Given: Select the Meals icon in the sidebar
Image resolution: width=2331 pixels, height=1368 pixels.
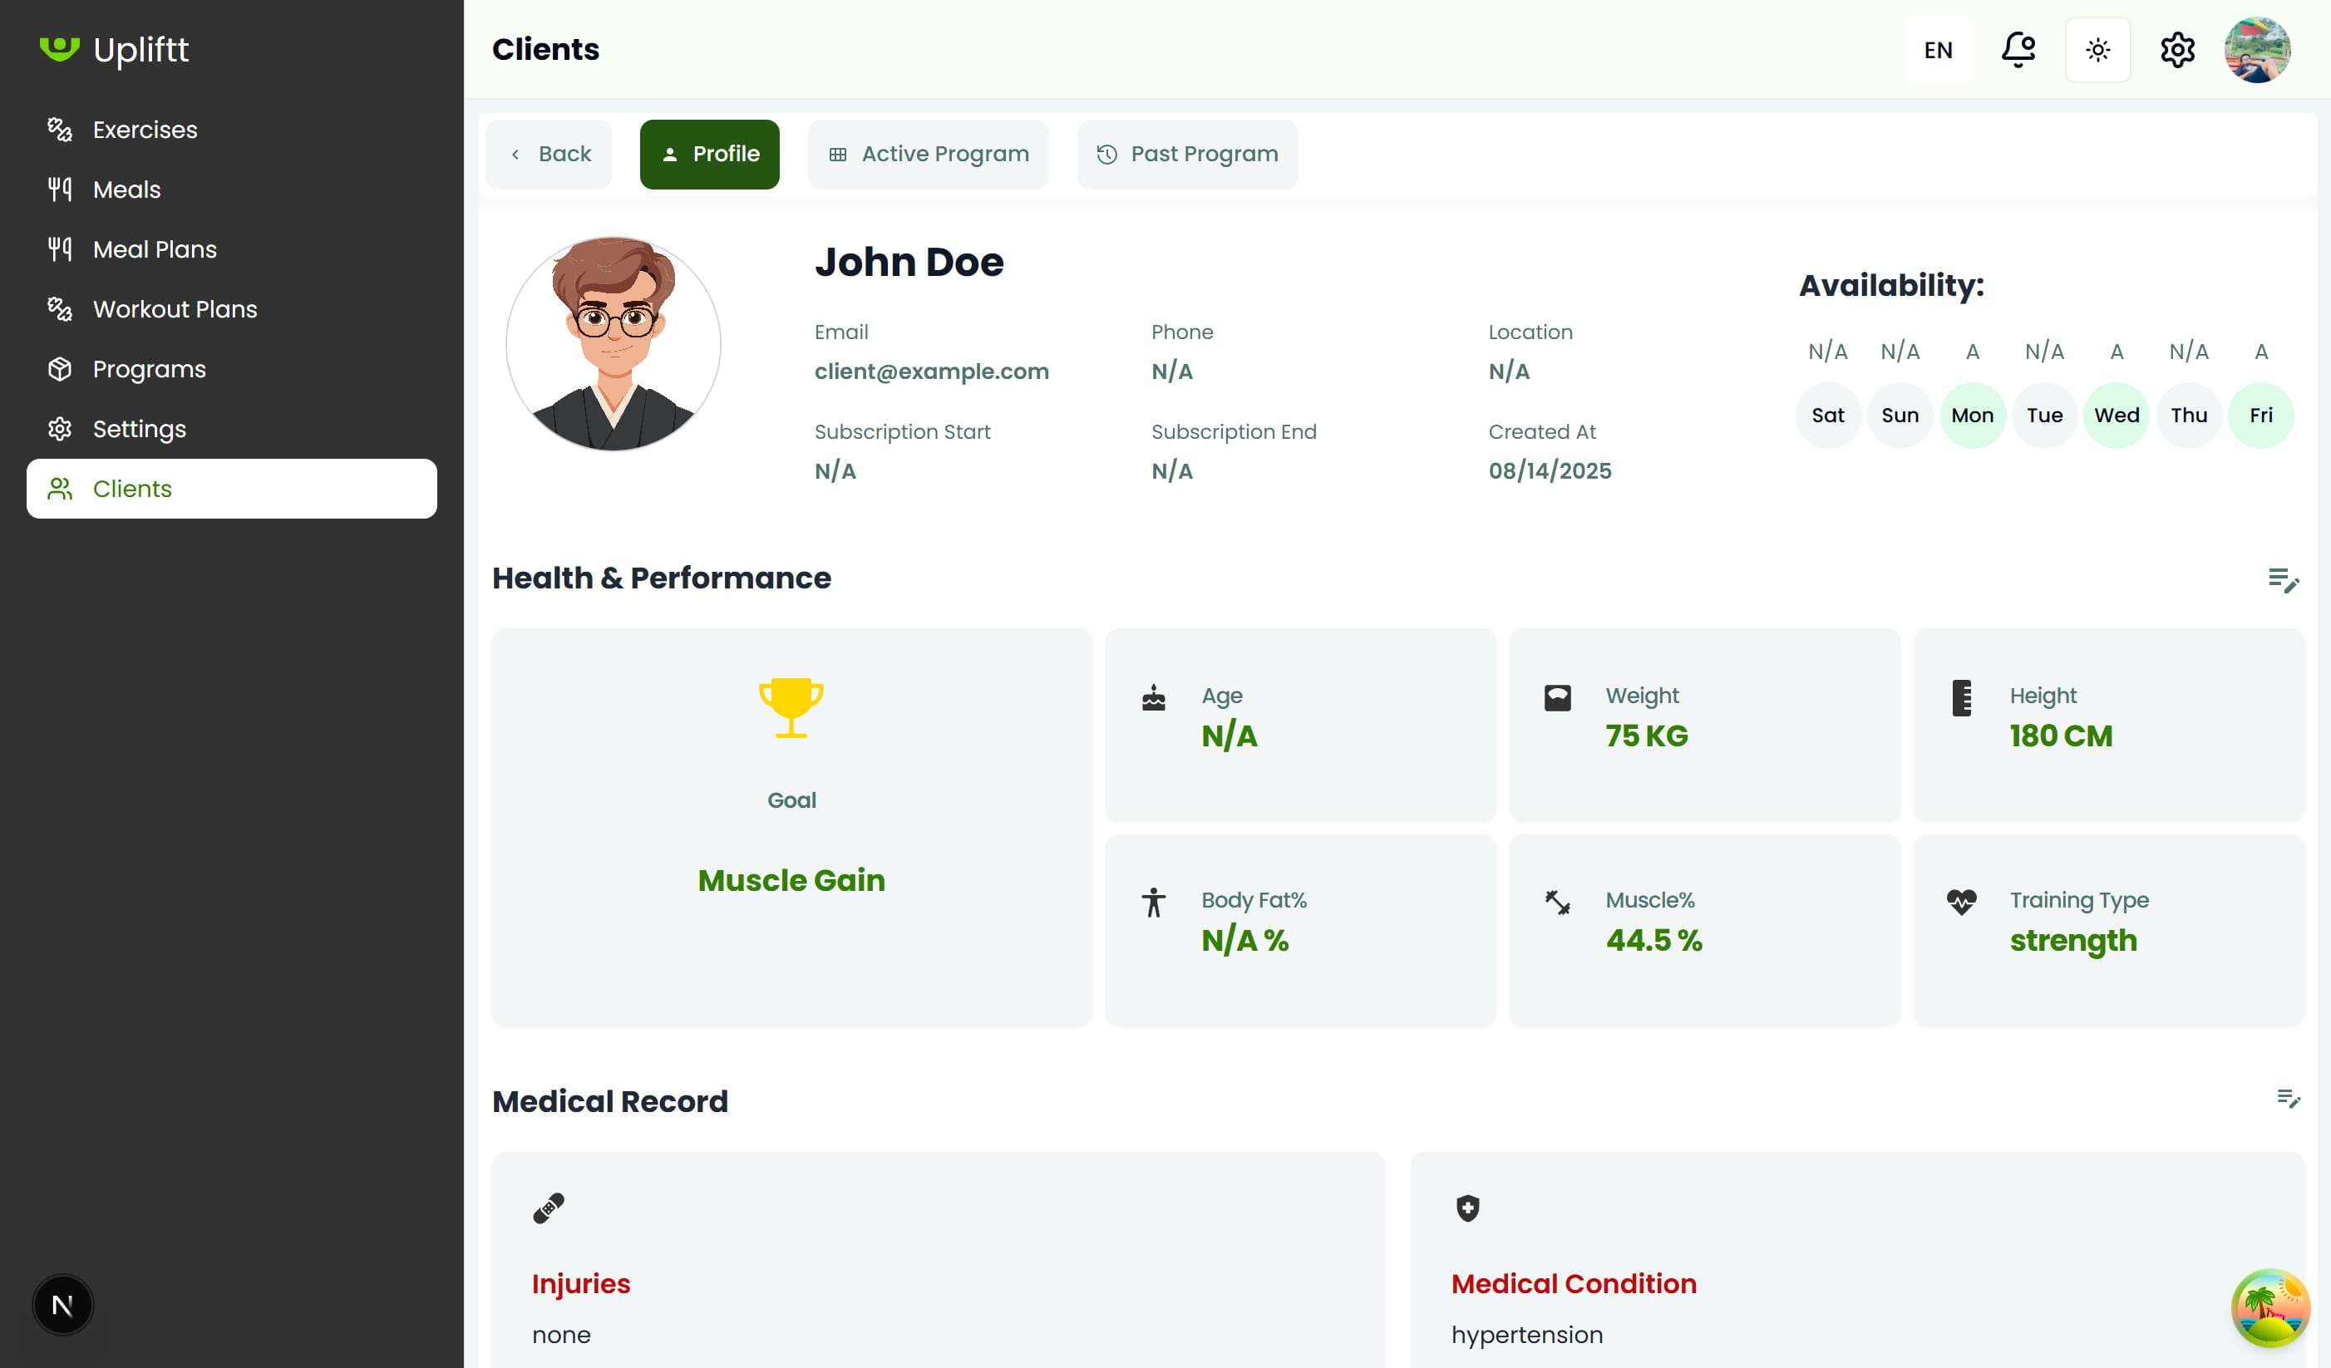Looking at the screenshot, I should pos(59,189).
